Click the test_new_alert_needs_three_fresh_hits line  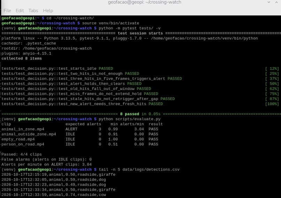82,104
